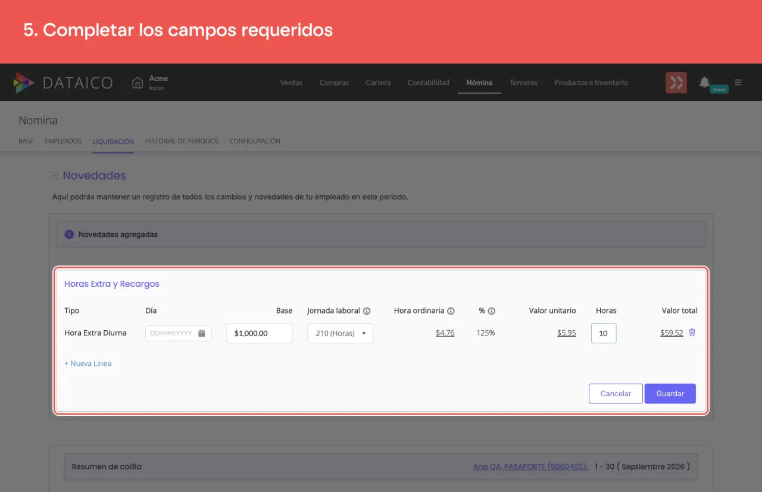Click the Hora Extra Diurna label
762x492 pixels.
click(x=95, y=333)
